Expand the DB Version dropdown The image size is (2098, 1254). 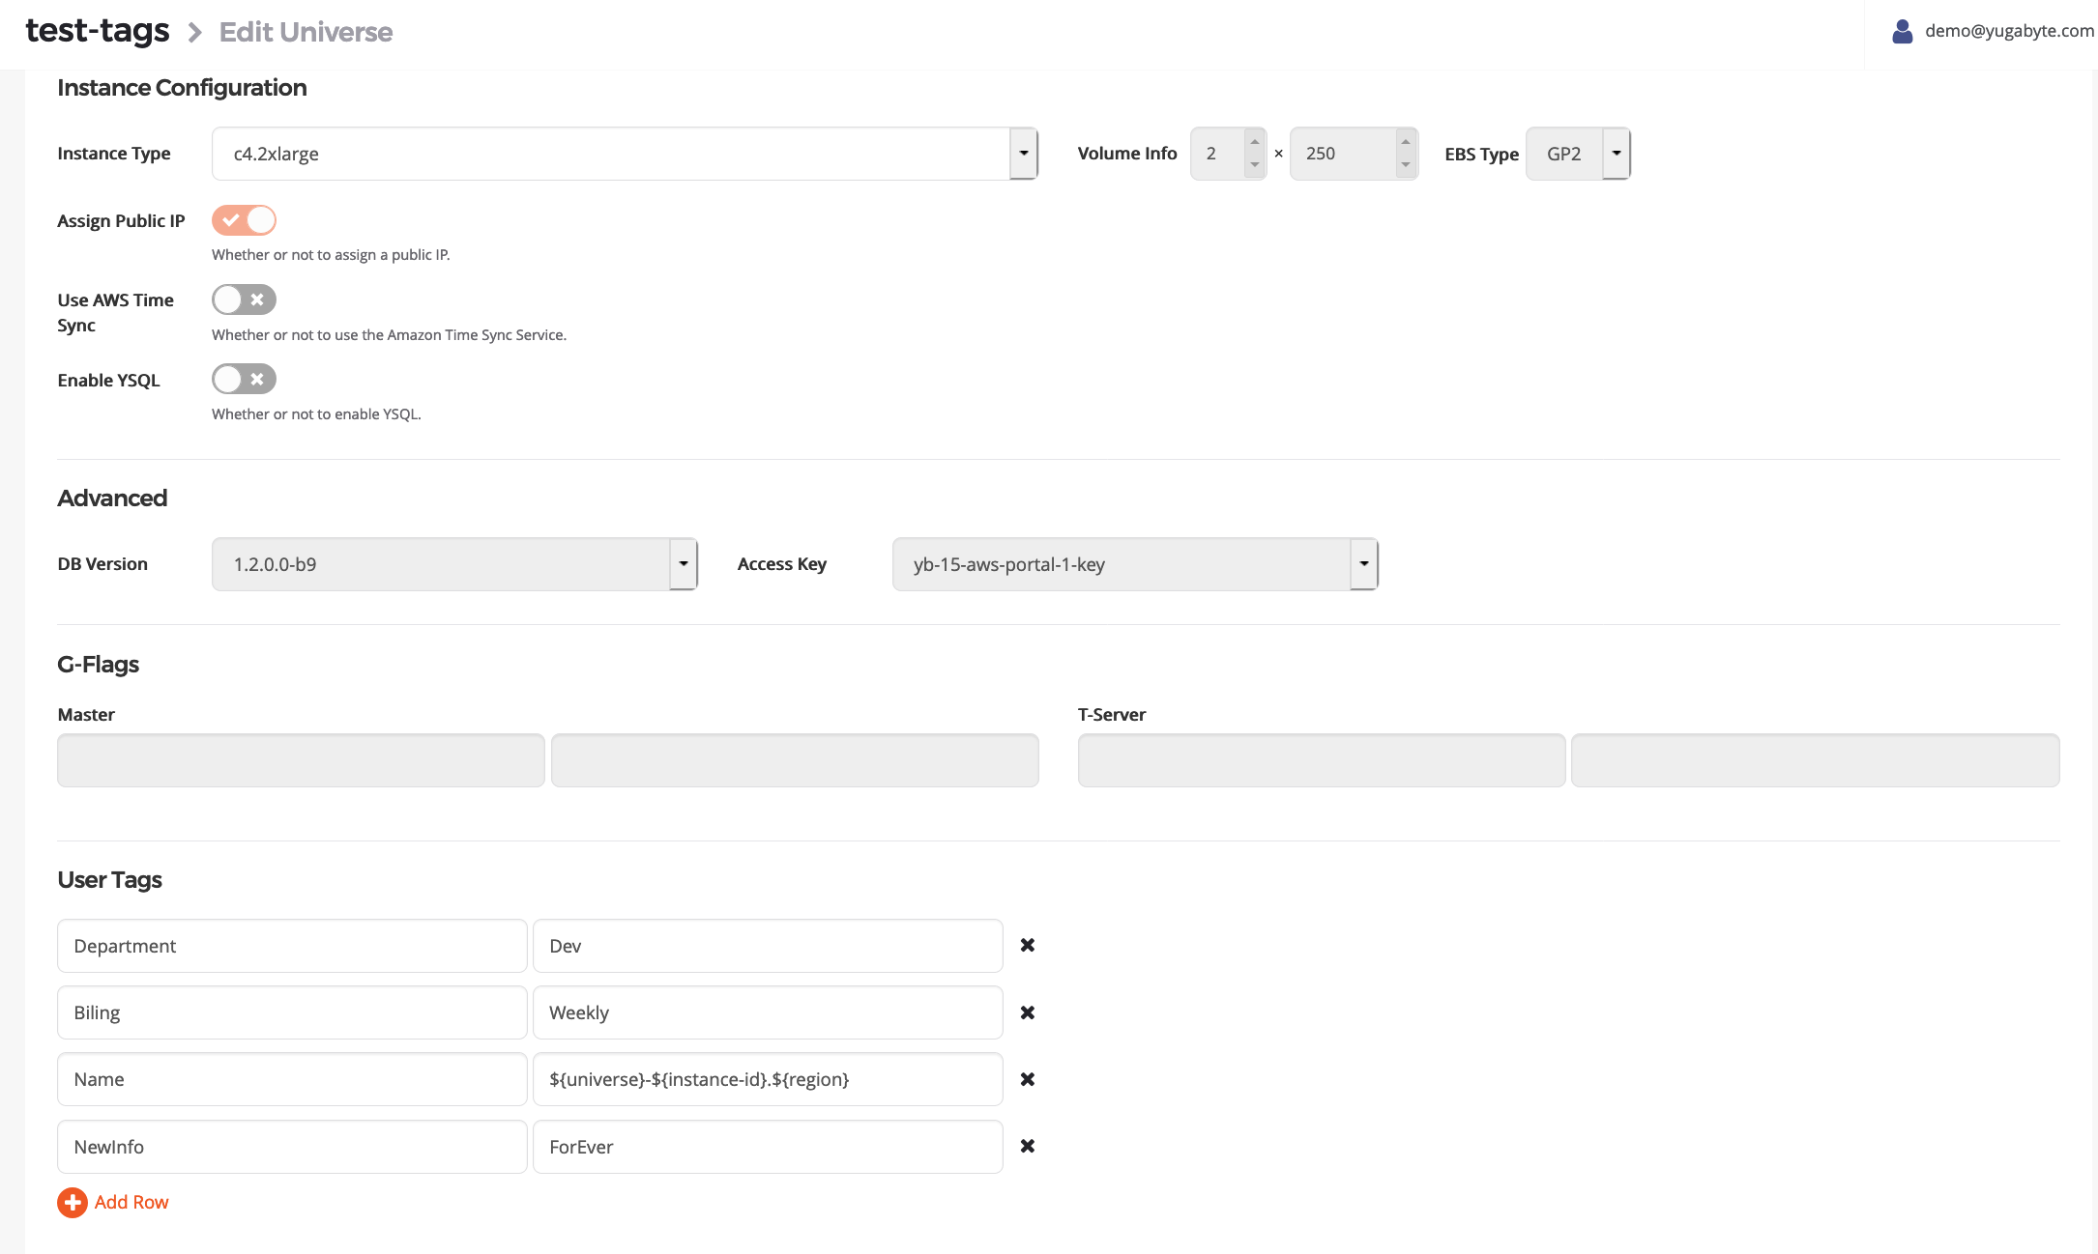click(683, 564)
